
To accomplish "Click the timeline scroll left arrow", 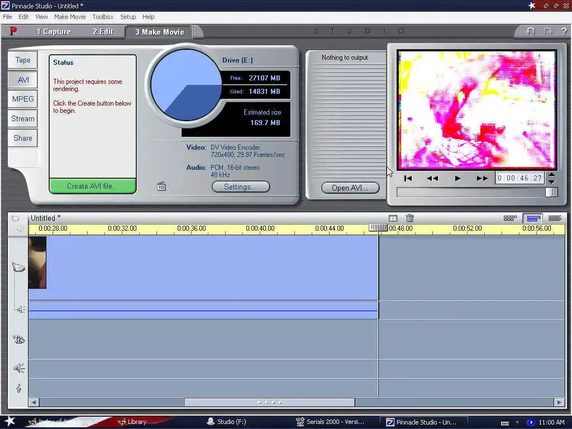I will (x=34, y=402).
